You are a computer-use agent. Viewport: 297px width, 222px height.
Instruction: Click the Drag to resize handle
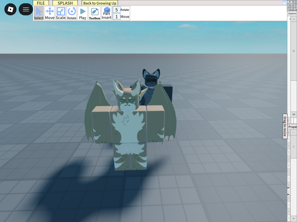(x=285, y=126)
